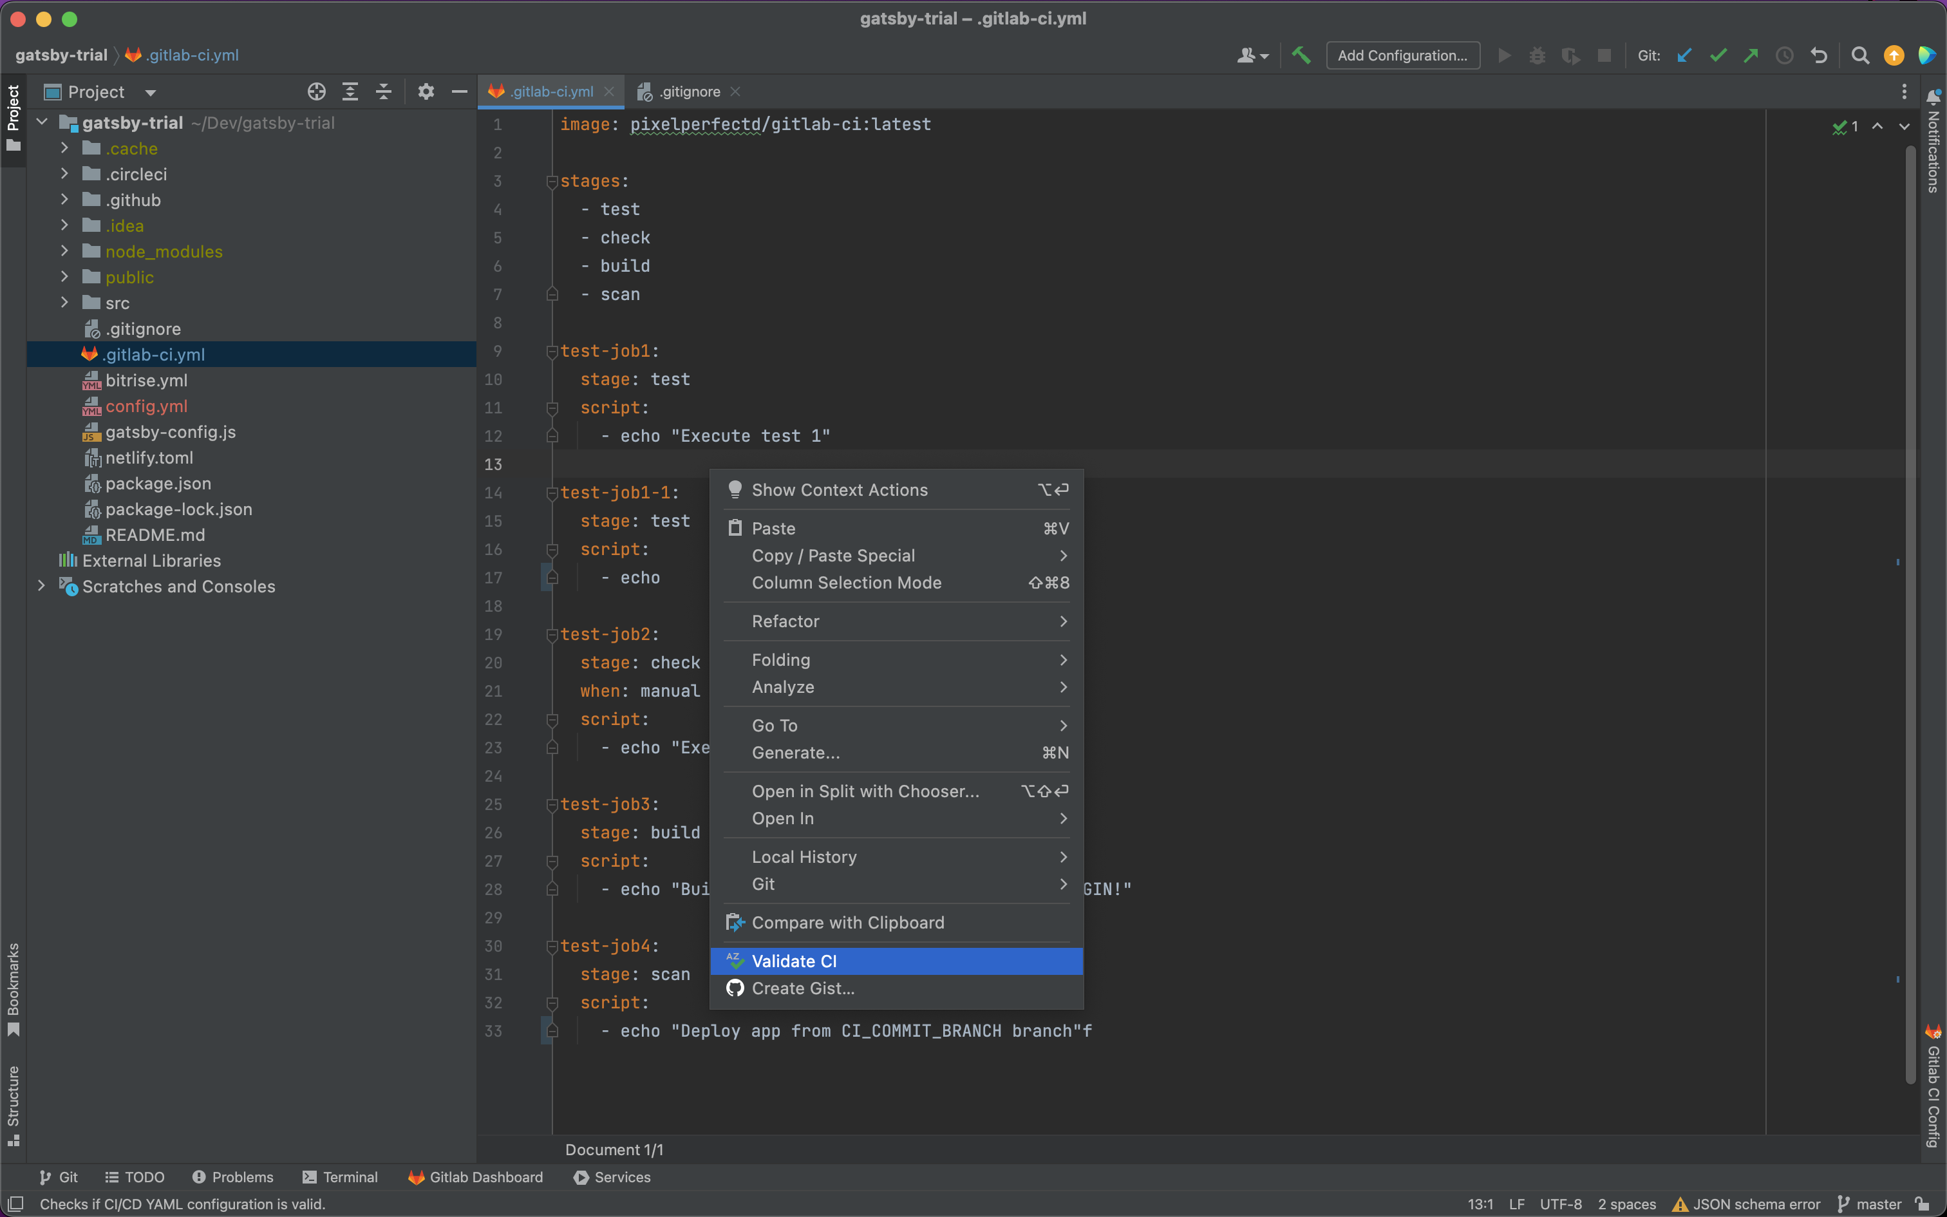Click Collapse All in Project panel

point(384,91)
